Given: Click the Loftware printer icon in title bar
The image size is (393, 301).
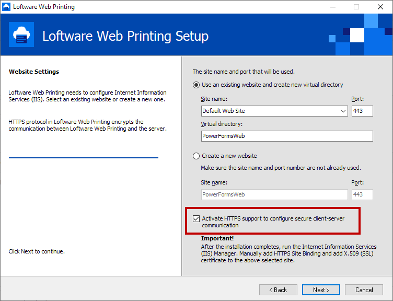Looking at the screenshot, I should click(6, 7).
